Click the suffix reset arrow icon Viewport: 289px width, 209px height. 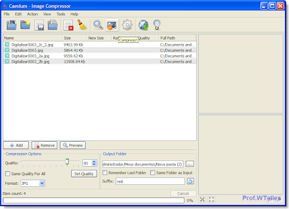tap(190, 181)
